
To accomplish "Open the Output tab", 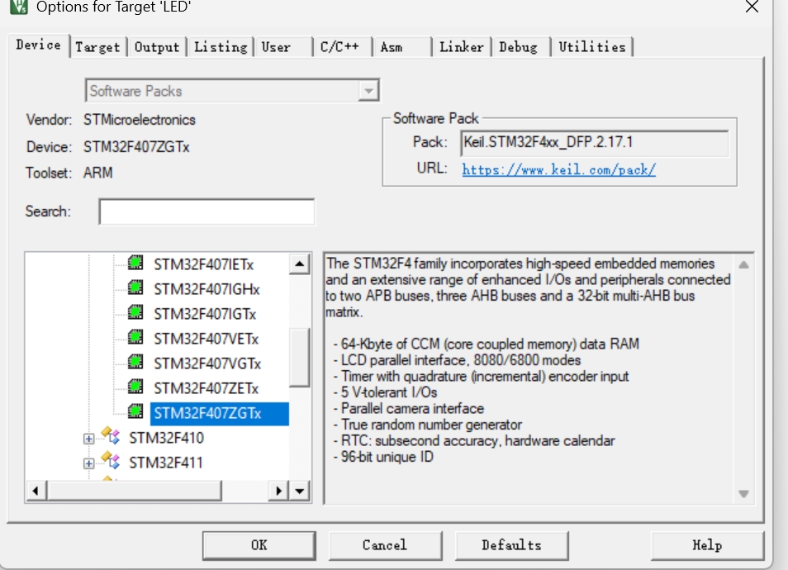I will (x=157, y=47).
